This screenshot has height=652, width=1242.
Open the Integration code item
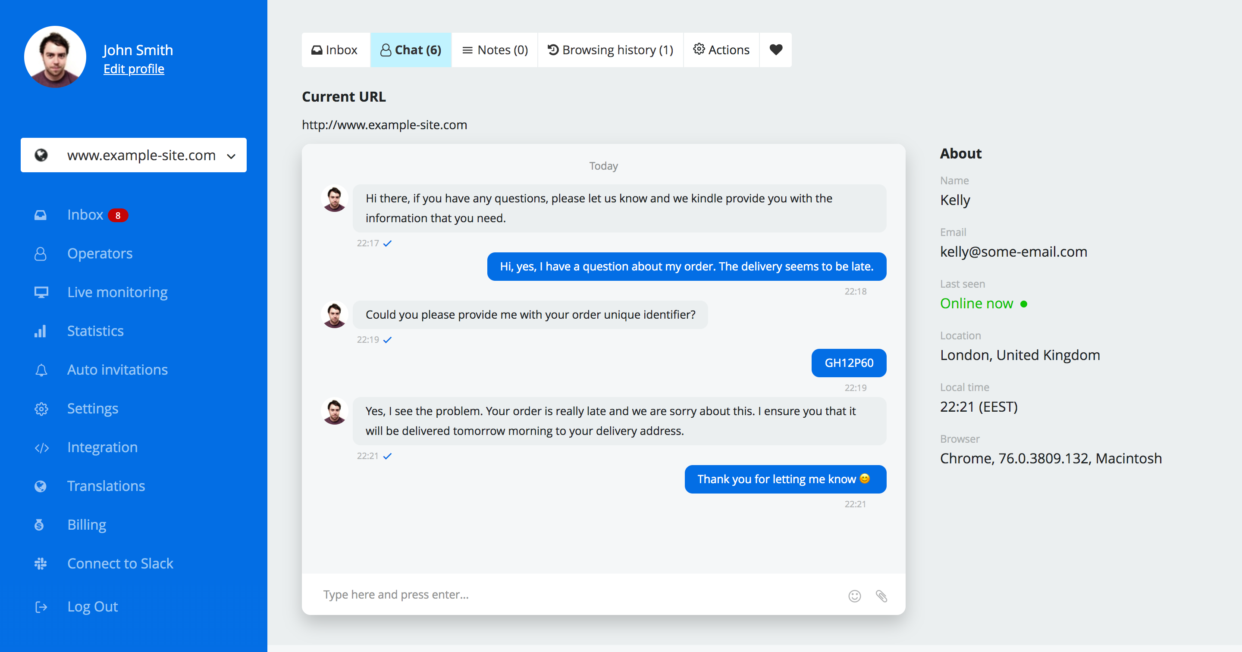pos(102,447)
